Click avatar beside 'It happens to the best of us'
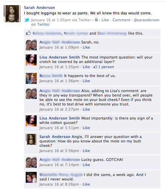This screenshot has height=189, width=166. pos(31,78)
